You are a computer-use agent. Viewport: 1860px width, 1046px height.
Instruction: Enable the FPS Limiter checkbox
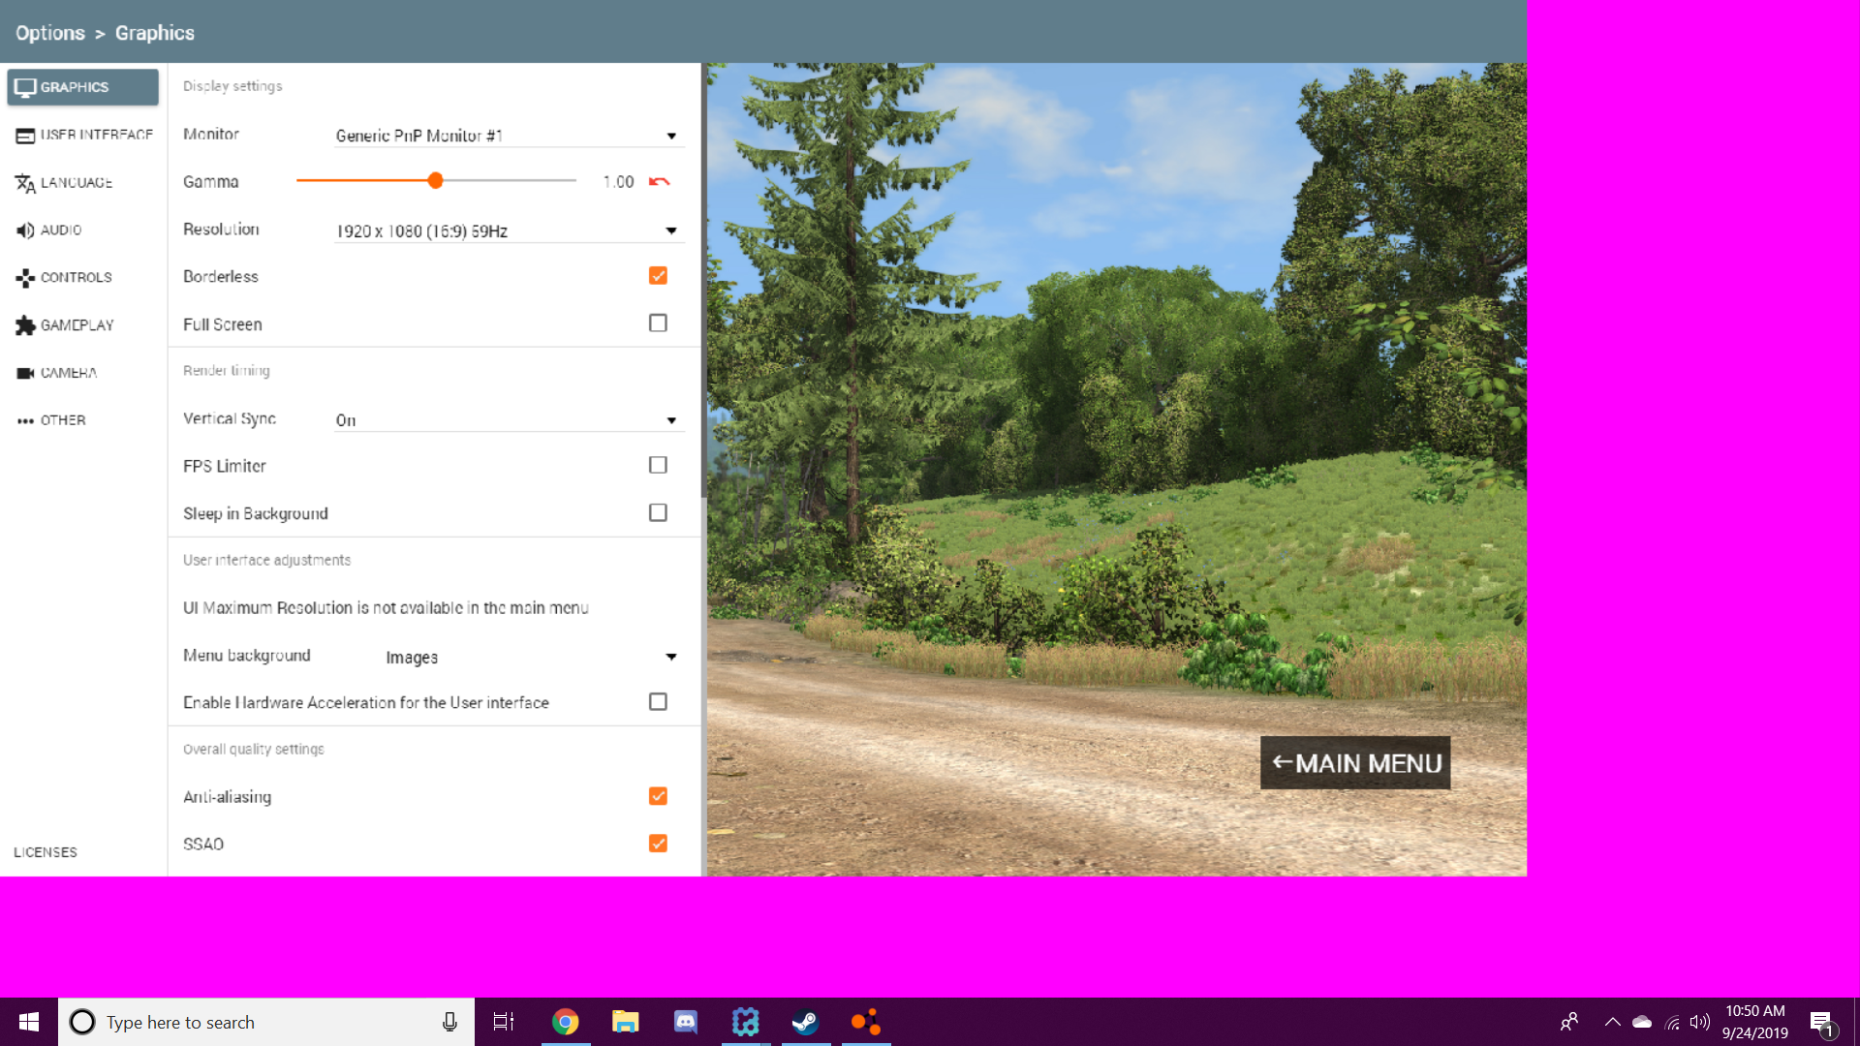coord(658,466)
